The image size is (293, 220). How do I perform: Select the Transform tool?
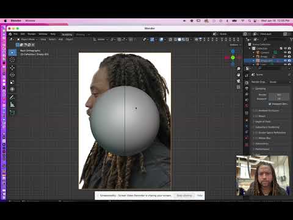tap(12, 89)
